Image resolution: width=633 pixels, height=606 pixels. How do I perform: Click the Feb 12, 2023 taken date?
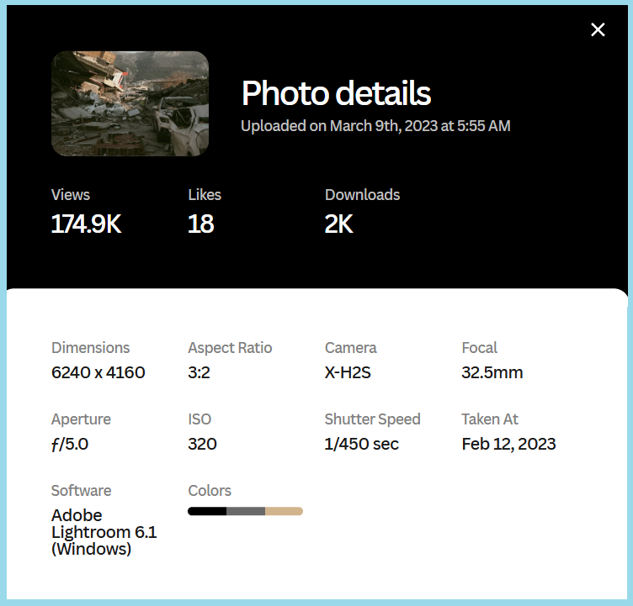(x=508, y=444)
